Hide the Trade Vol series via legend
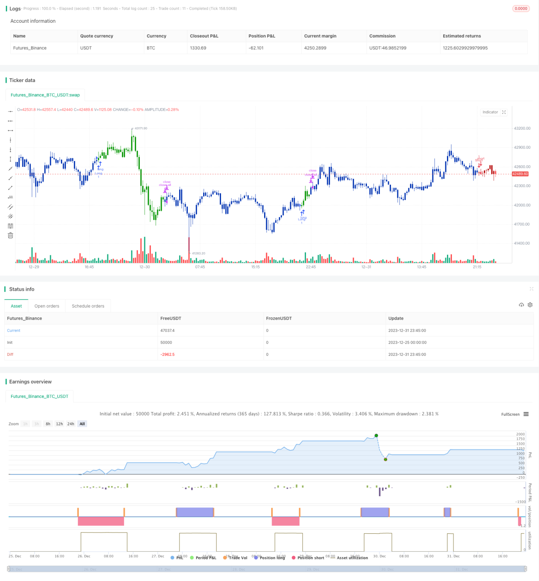 point(235,558)
